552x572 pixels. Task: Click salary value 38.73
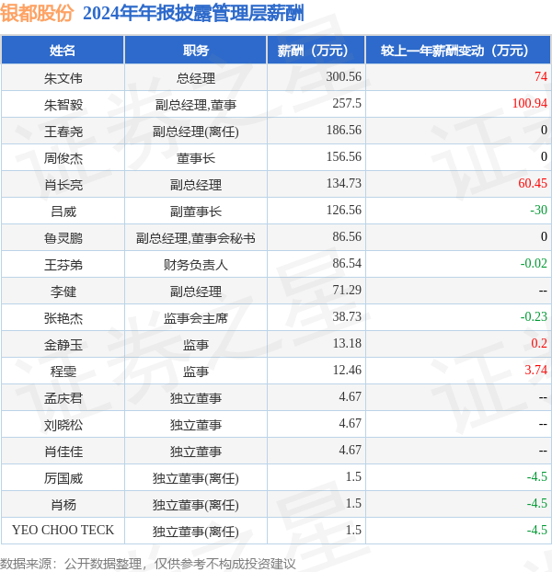pos(347,316)
